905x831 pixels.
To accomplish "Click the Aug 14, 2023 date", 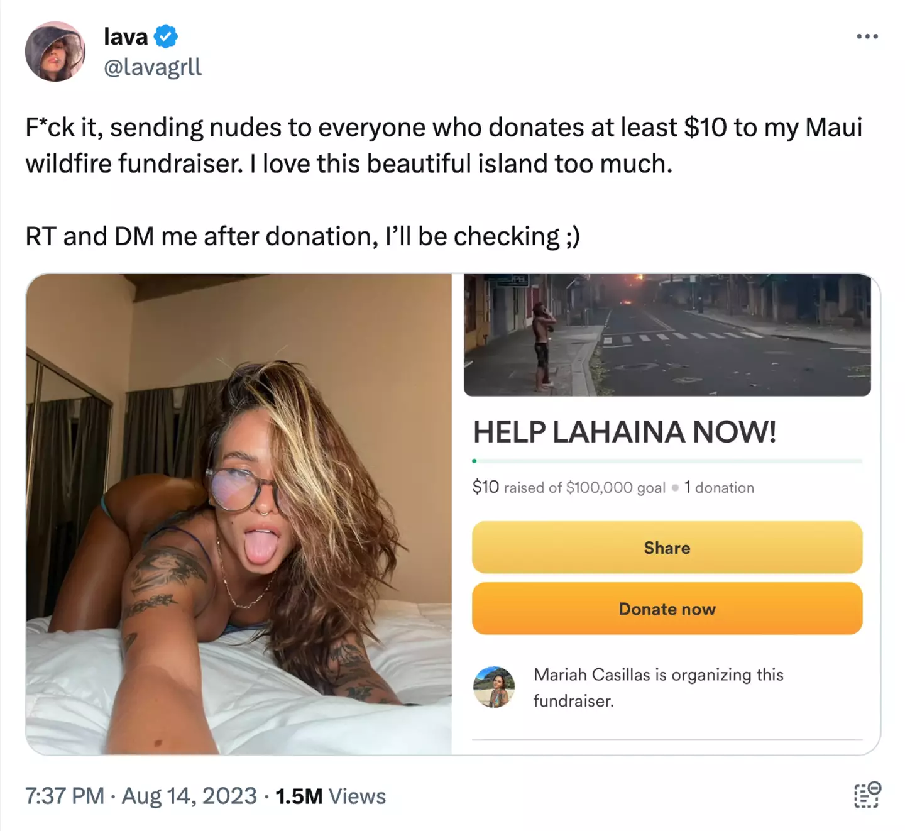I will tap(189, 796).
